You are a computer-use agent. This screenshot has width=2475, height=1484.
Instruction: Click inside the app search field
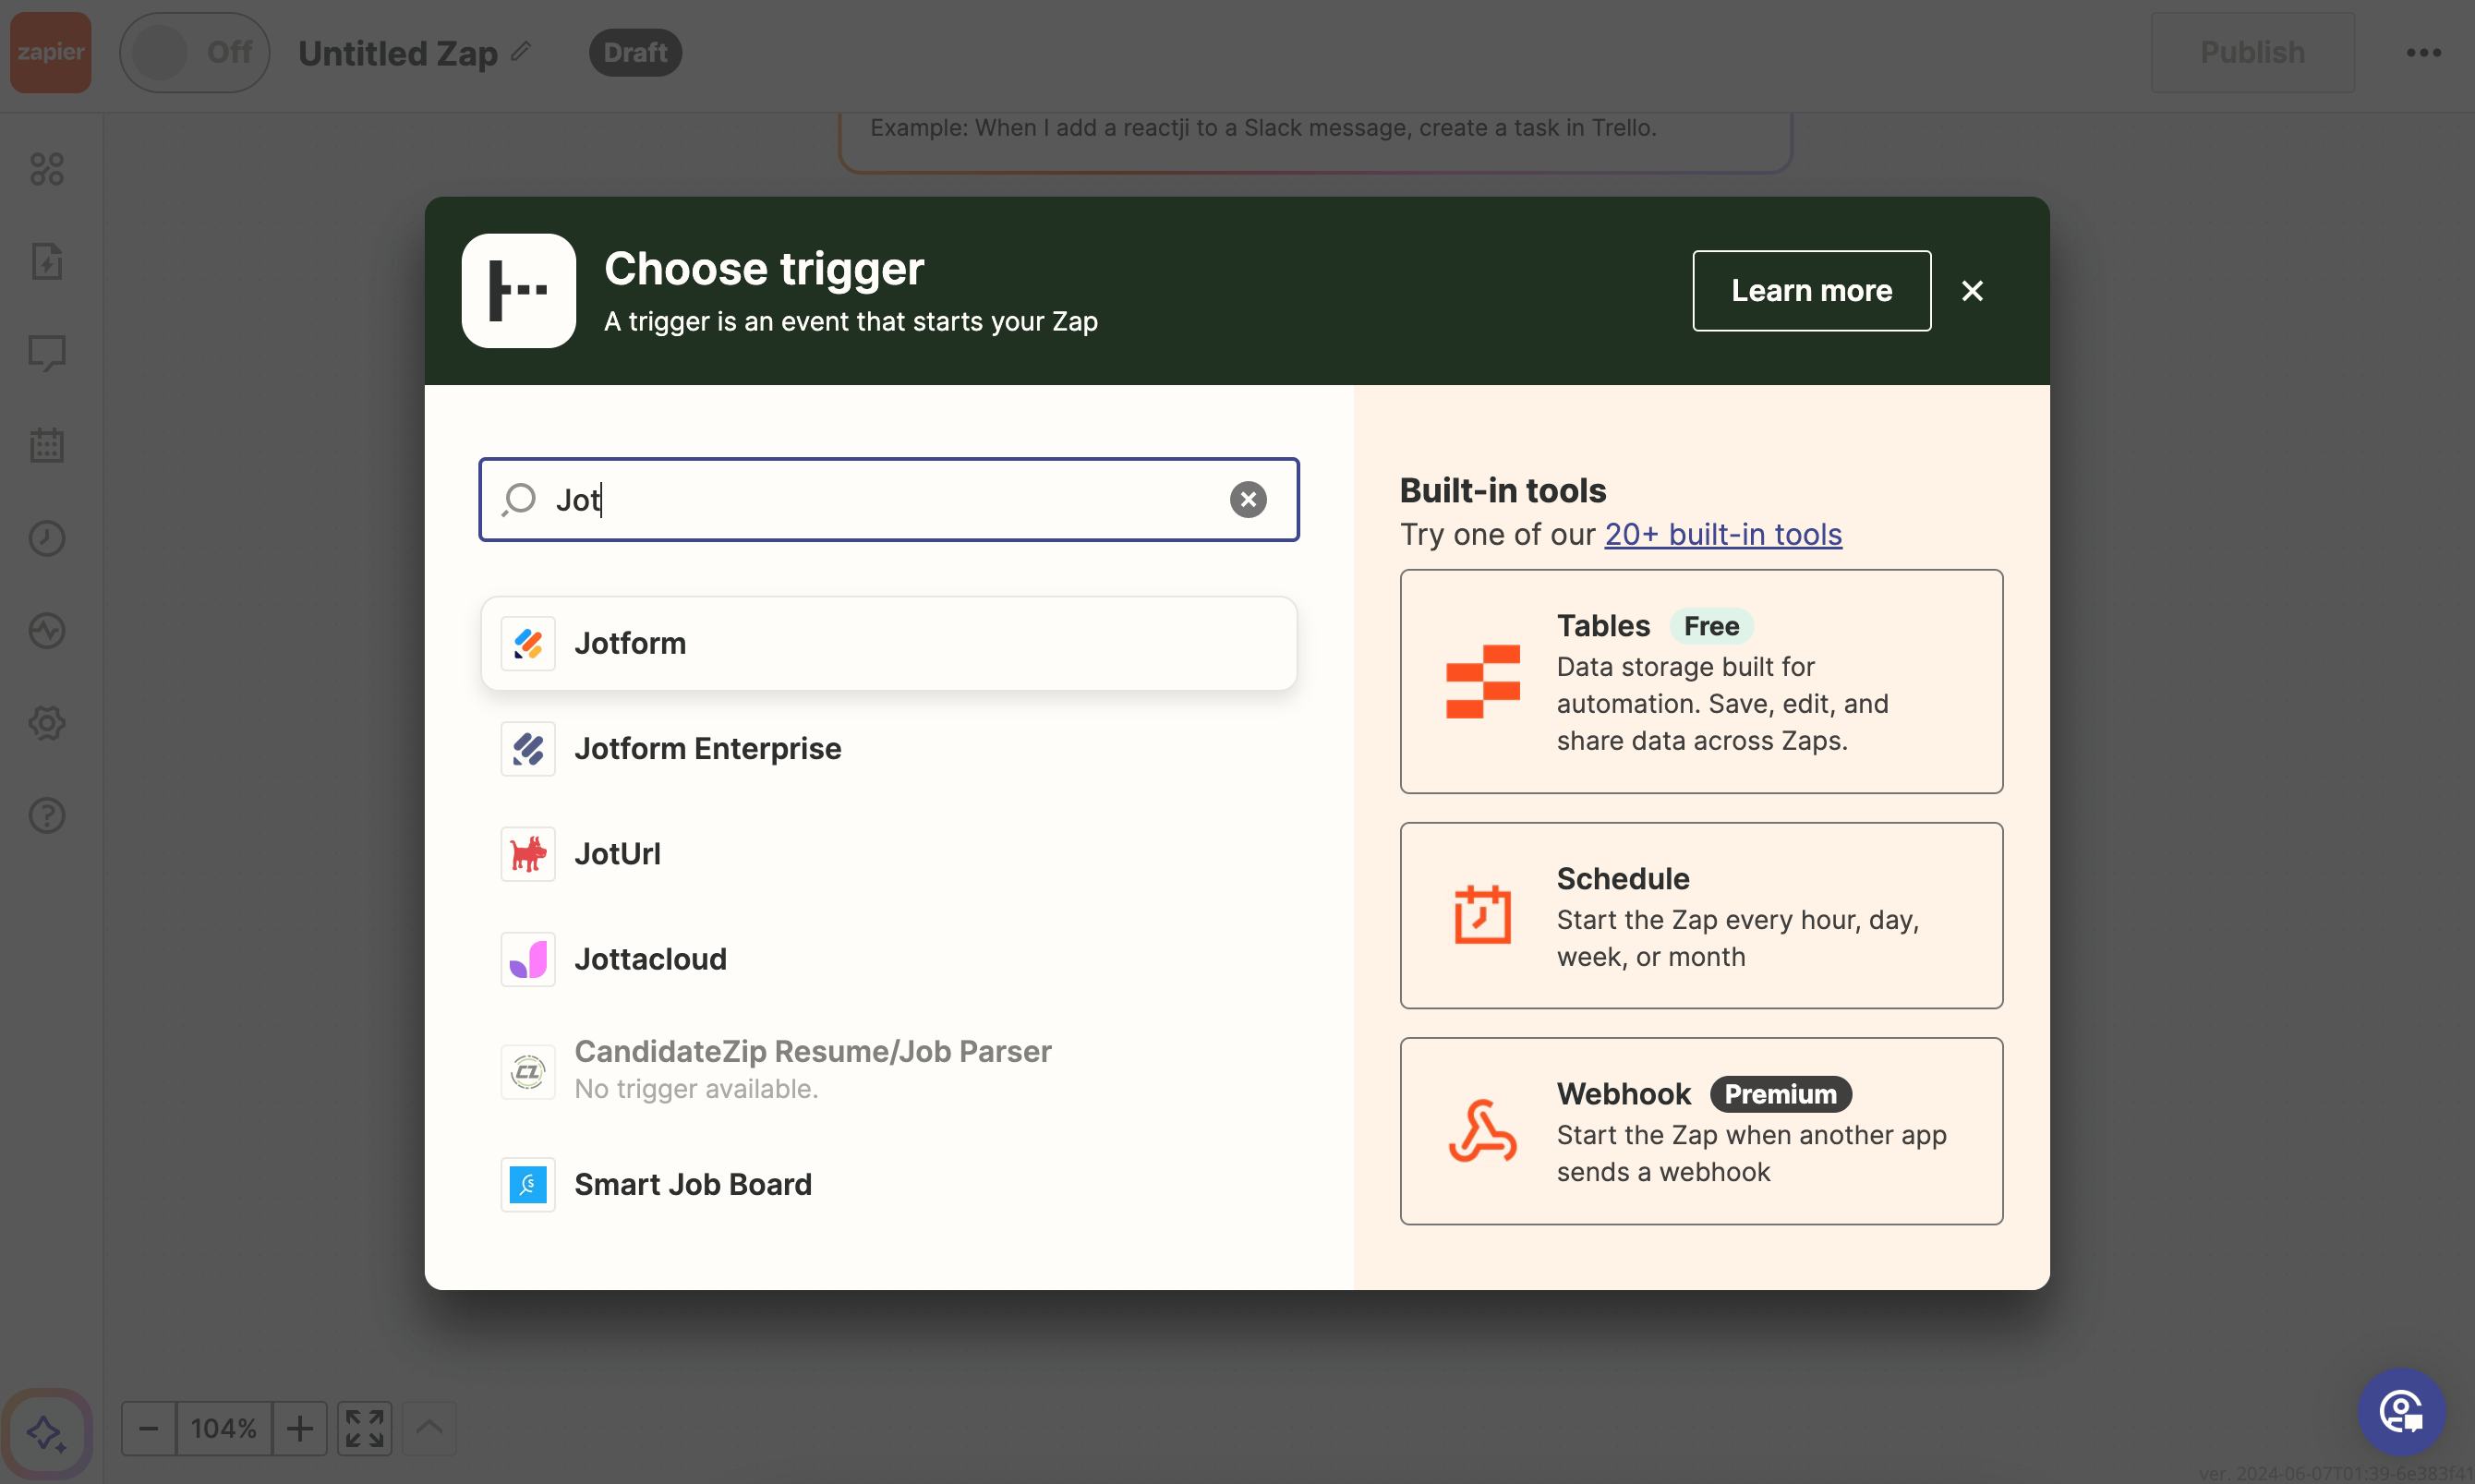(889, 499)
